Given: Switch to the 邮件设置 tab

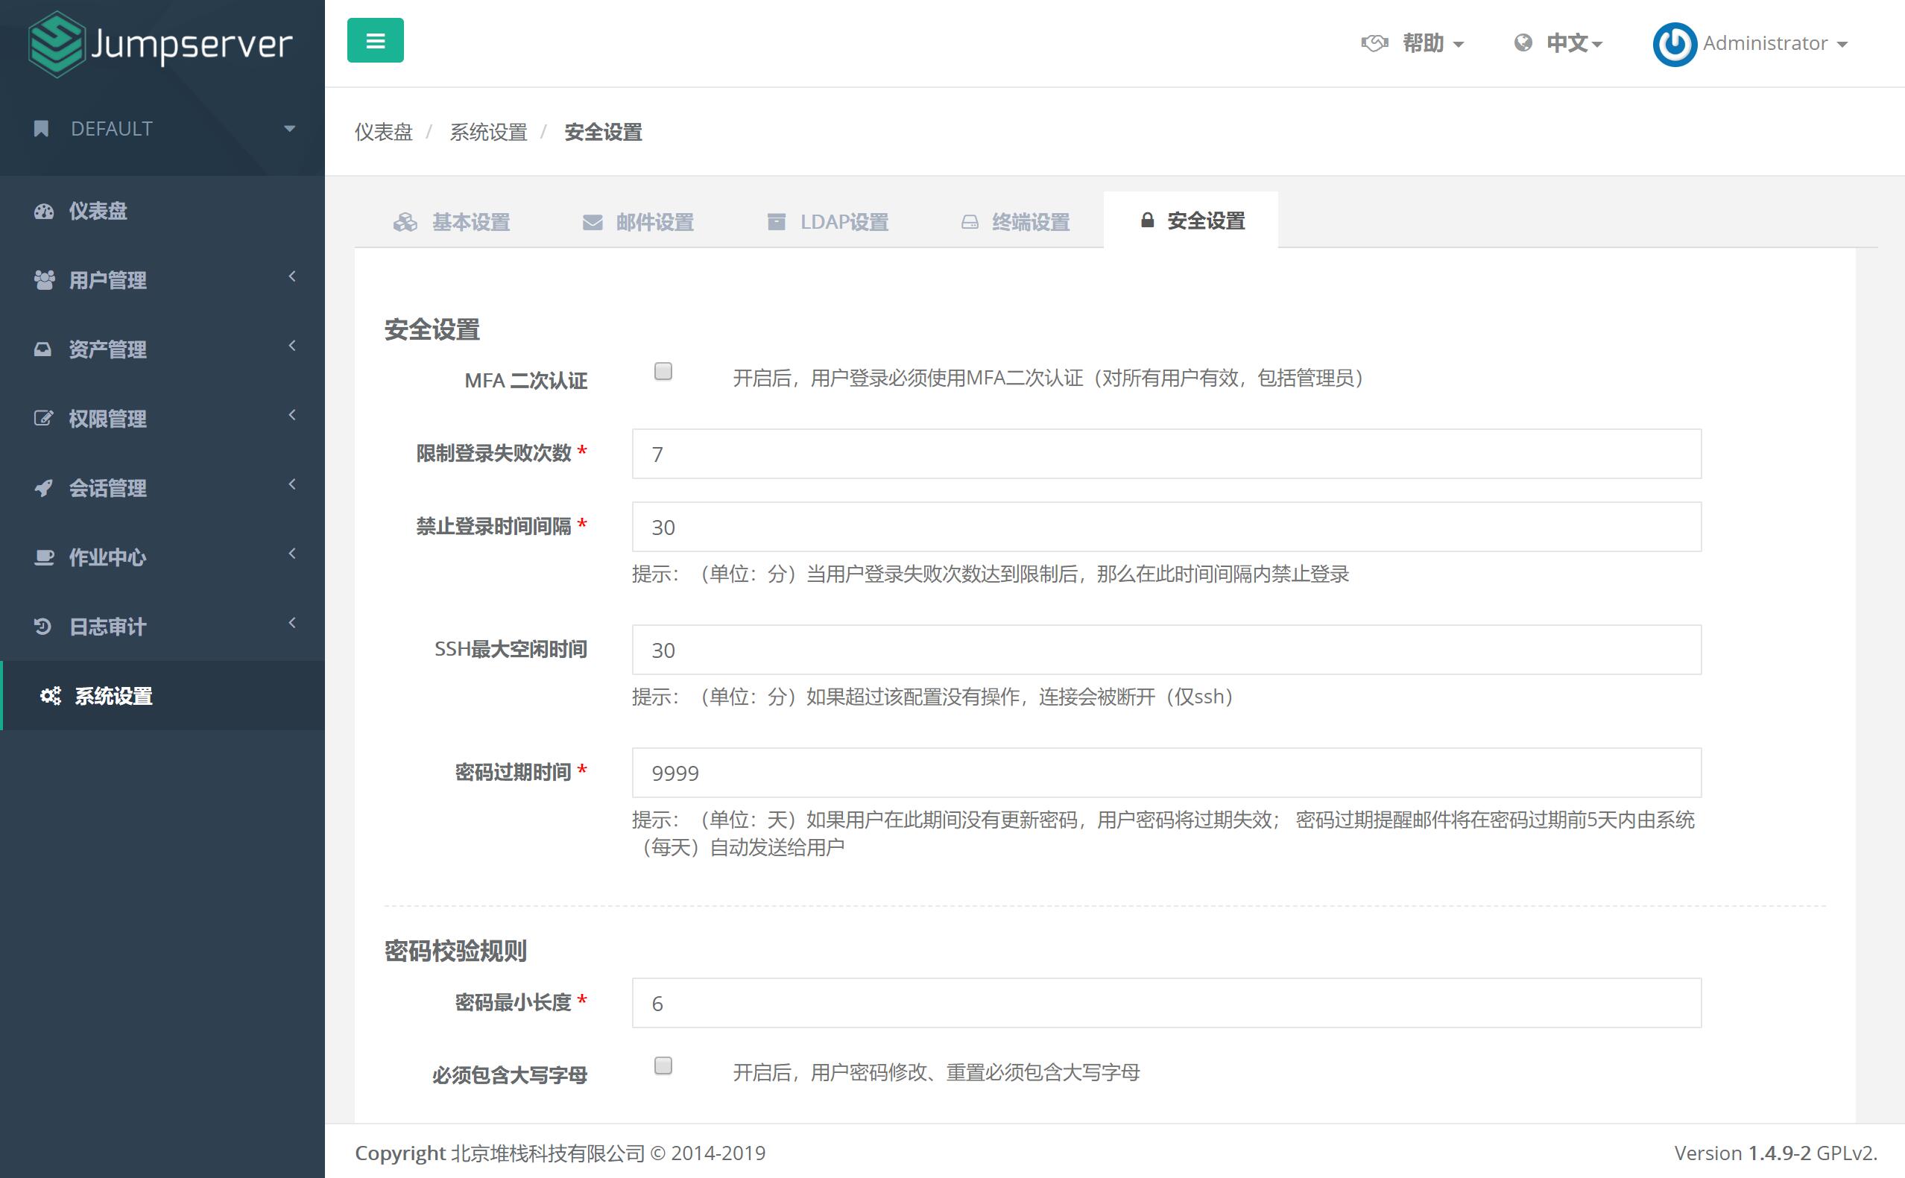Looking at the screenshot, I should [x=638, y=222].
